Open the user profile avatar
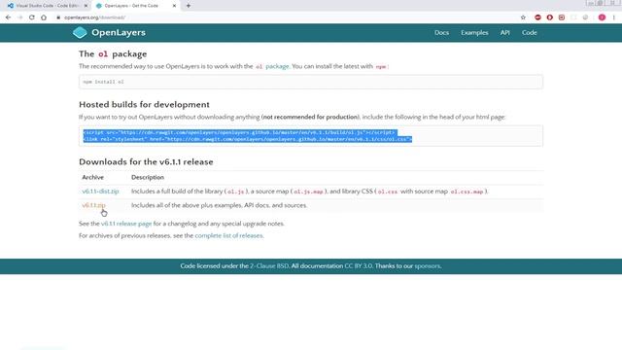This screenshot has height=350, width=622. click(x=602, y=17)
